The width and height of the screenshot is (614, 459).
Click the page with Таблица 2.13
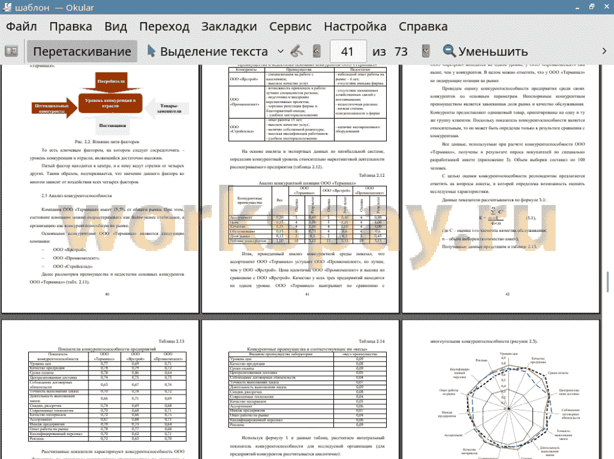click(100, 390)
